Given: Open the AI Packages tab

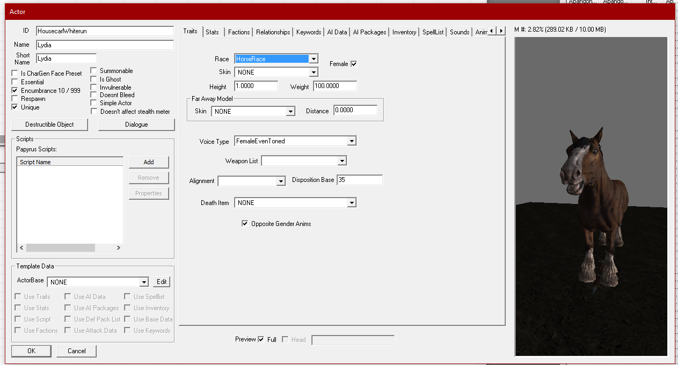Looking at the screenshot, I should [x=369, y=32].
